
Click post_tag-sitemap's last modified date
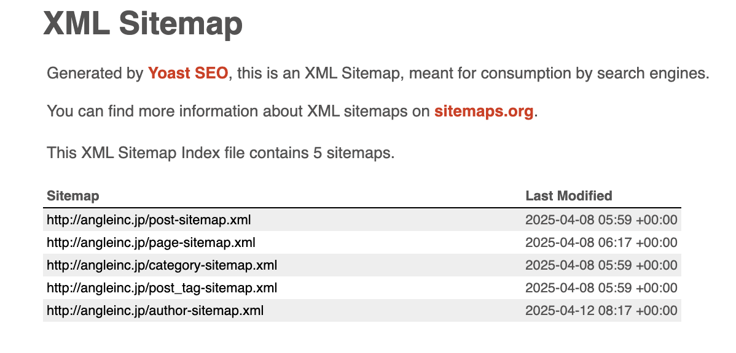[601, 288]
